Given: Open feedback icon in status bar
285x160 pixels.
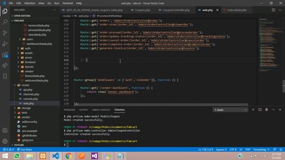Looking at the screenshot, I should tap(275, 149).
